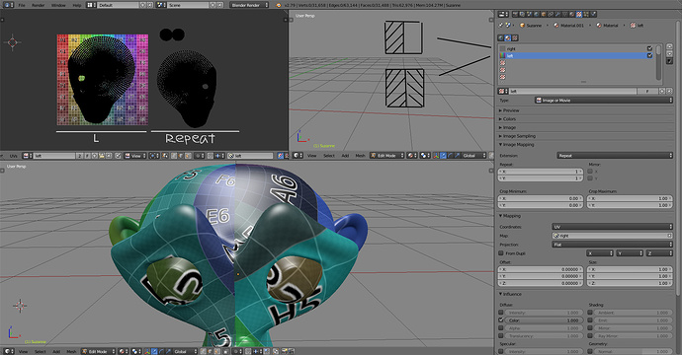The image size is (682, 355).
Task: Open the Window menu
Action: click(x=58, y=5)
